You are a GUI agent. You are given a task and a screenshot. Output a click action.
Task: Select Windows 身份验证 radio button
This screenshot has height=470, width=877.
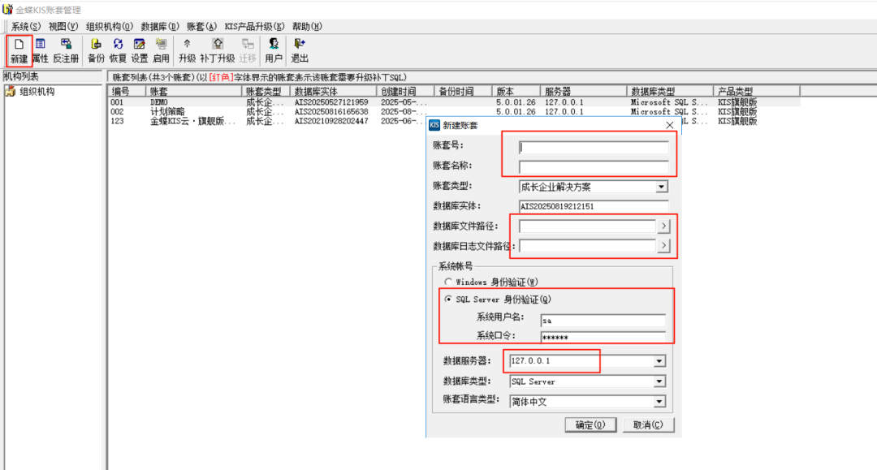[x=448, y=282]
